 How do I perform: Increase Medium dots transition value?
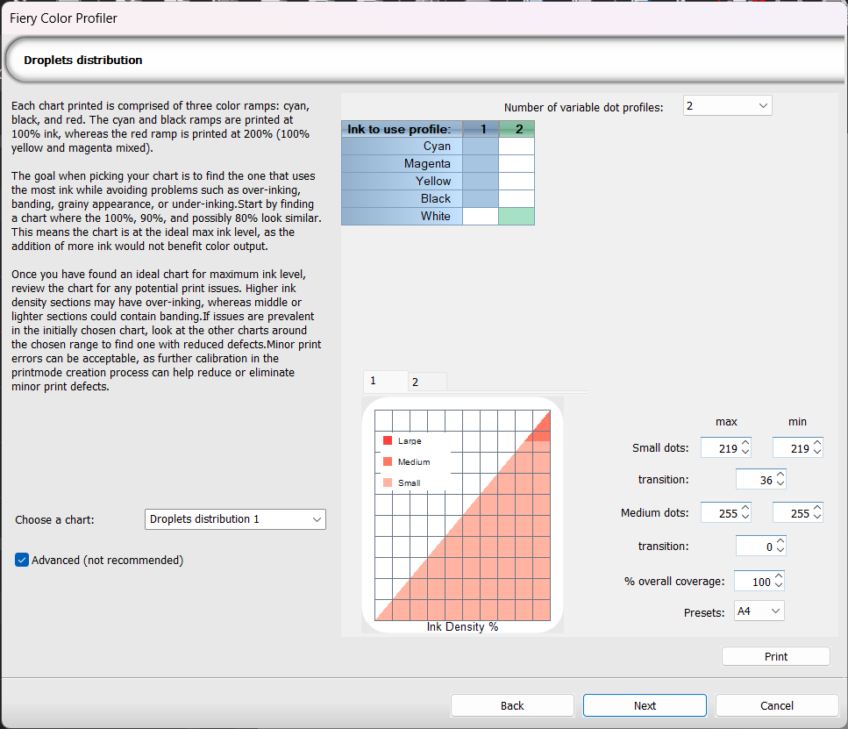pos(780,541)
